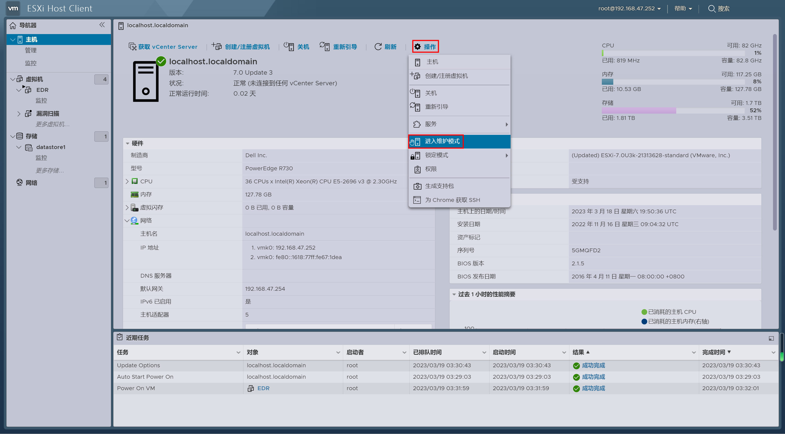Click the Power On VM task row
The image size is (785, 434).
pyautogui.click(x=446, y=388)
